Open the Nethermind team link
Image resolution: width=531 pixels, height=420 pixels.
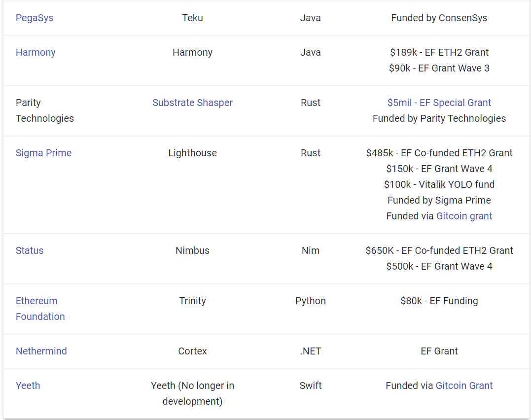[x=41, y=351]
